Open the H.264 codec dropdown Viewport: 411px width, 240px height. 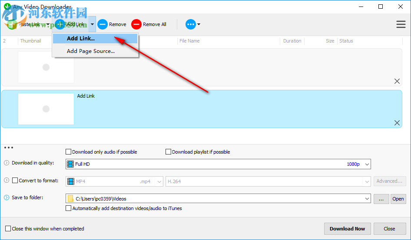pyautogui.click(x=268, y=181)
